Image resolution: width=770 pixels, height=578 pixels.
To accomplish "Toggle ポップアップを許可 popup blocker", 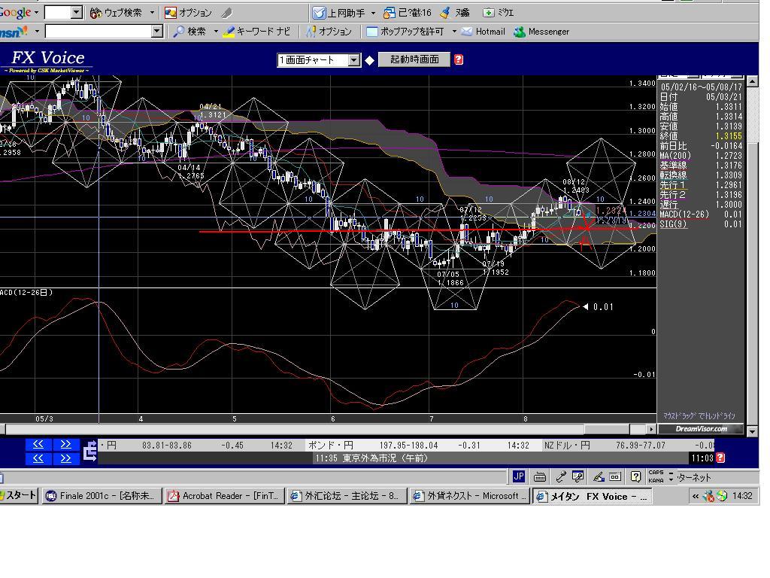I will tap(405, 32).
